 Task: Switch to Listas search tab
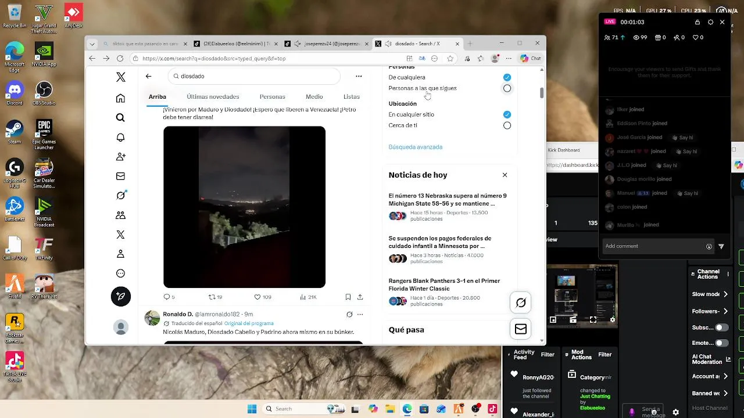pyautogui.click(x=352, y=96)
